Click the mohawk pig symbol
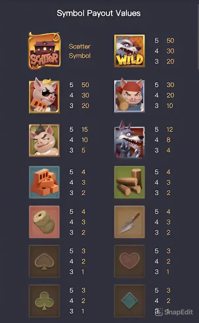199x323 pixels. pyautogui.click(x=44, y=140)
